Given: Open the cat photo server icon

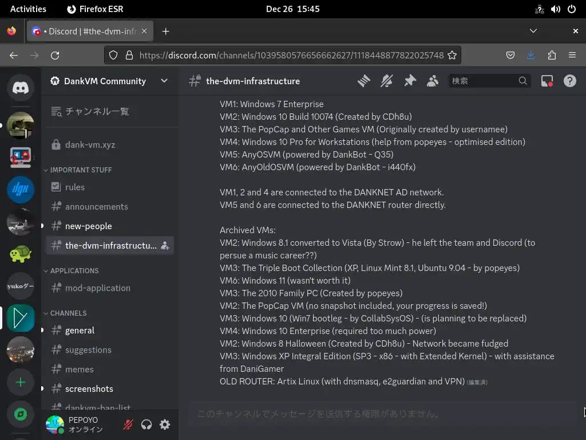Looking at the screenshot, I should click(21, 125).
